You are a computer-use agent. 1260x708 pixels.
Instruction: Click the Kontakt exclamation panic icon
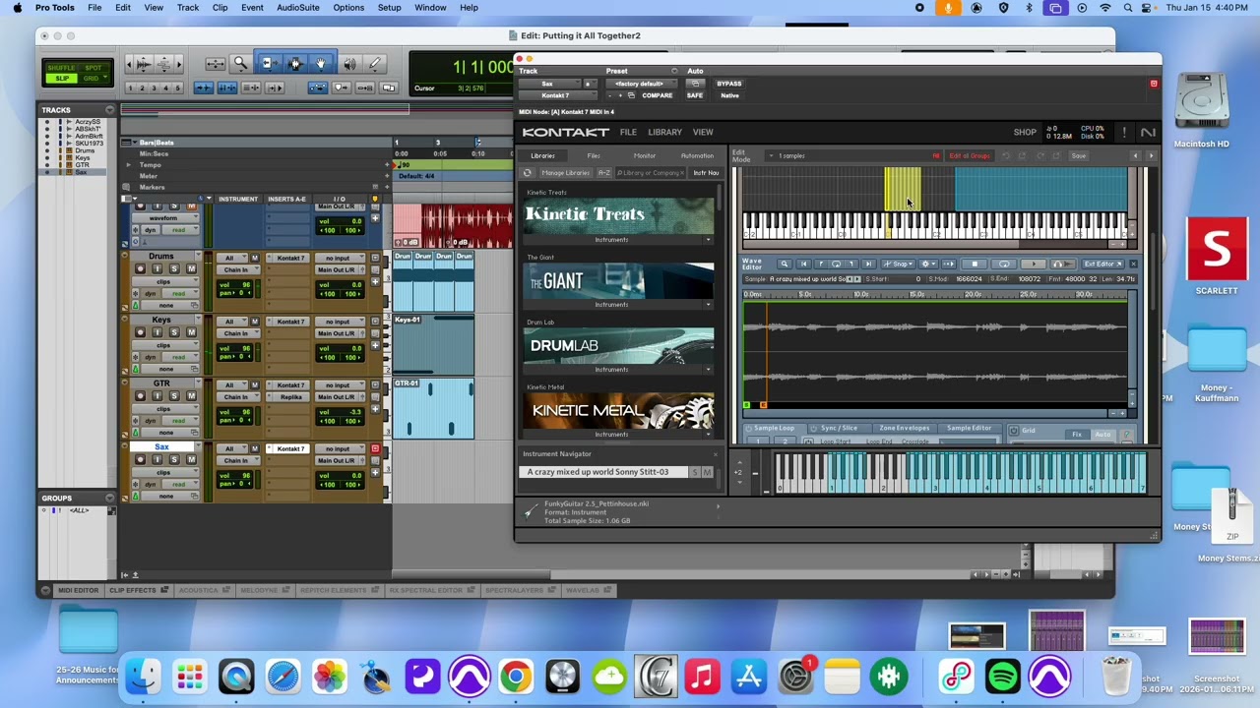click(1124, 132)
